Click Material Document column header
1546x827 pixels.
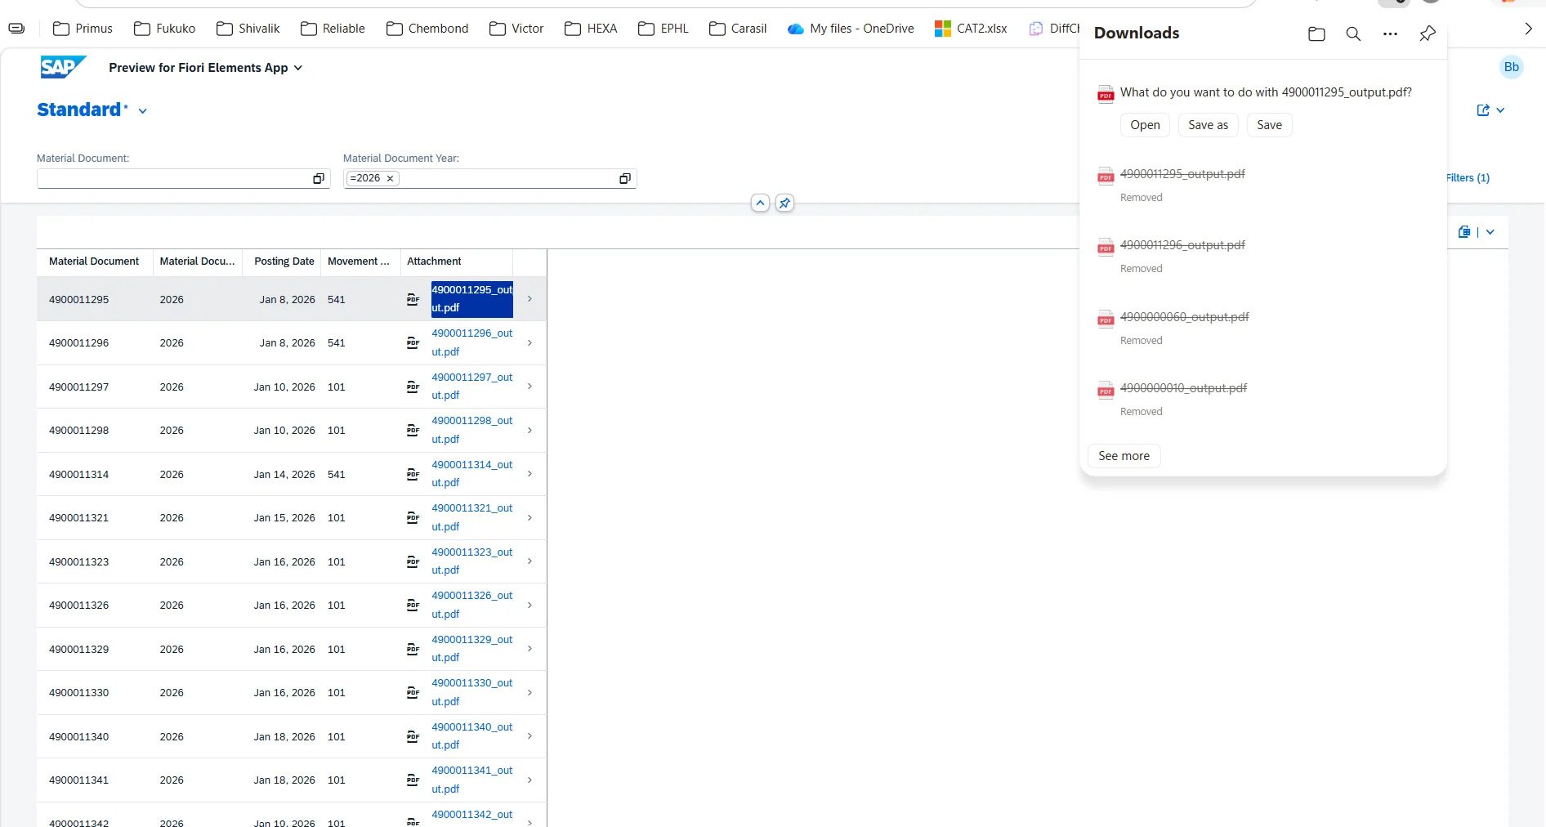coord(94,262)
